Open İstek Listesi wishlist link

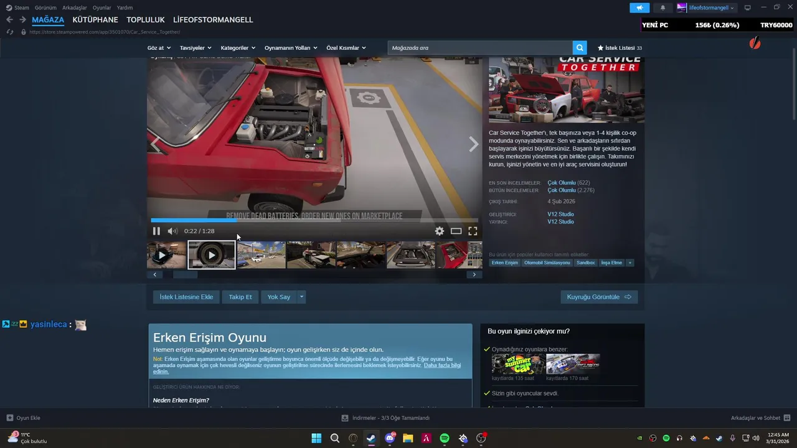tap(620, 48)
